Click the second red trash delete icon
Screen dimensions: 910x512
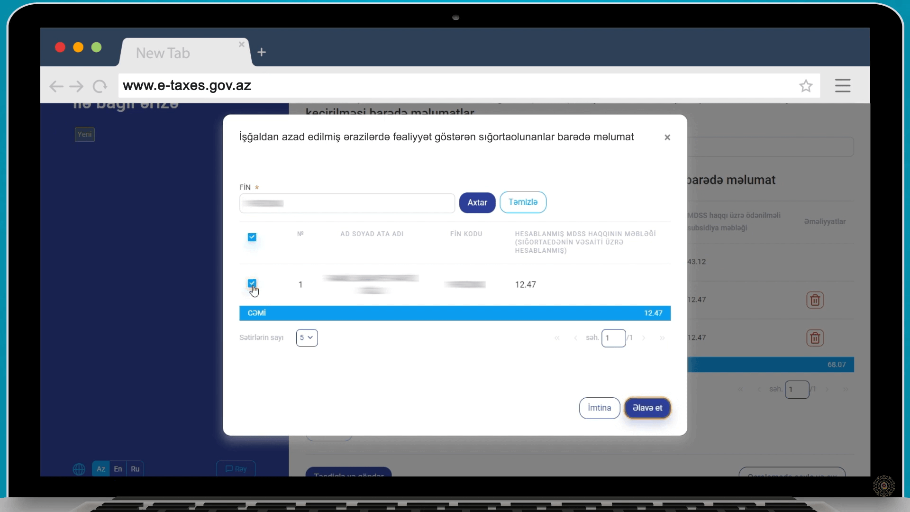tap(815, 338)
